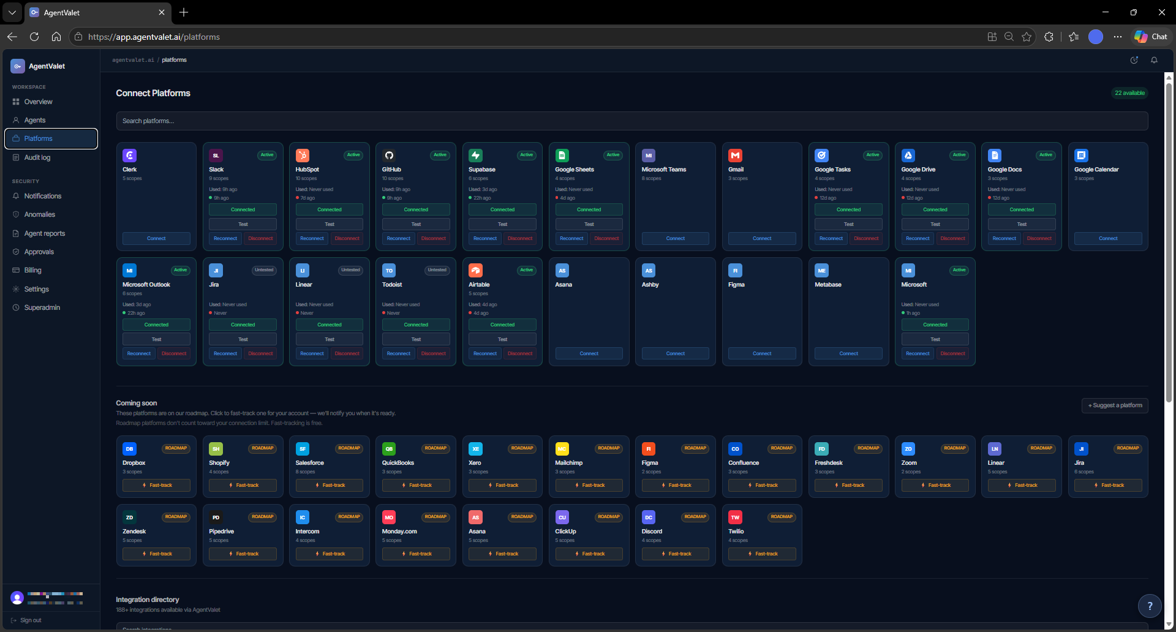Viewport: 1176px width, 632px height.
Task: Click the Dropbox roadmap icon
Action: pos(129,449)
